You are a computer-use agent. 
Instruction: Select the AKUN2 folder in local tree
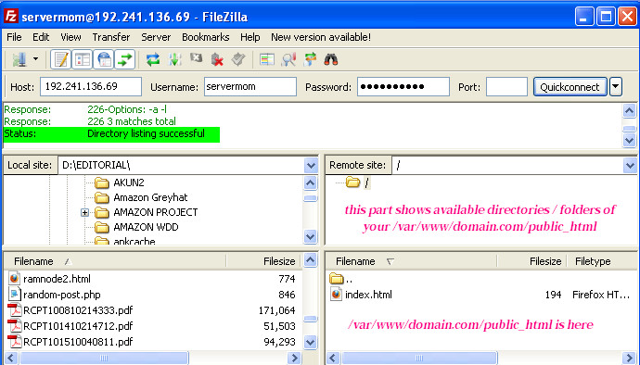pyautogui.click(x=129, y=182)
